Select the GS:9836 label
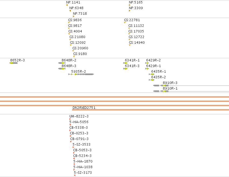Image resolution: width=229 pixels, height=177 pixels. click(75, 20)
